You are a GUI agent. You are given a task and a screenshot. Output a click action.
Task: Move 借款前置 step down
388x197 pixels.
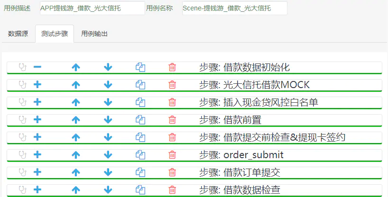coord(108,120)
